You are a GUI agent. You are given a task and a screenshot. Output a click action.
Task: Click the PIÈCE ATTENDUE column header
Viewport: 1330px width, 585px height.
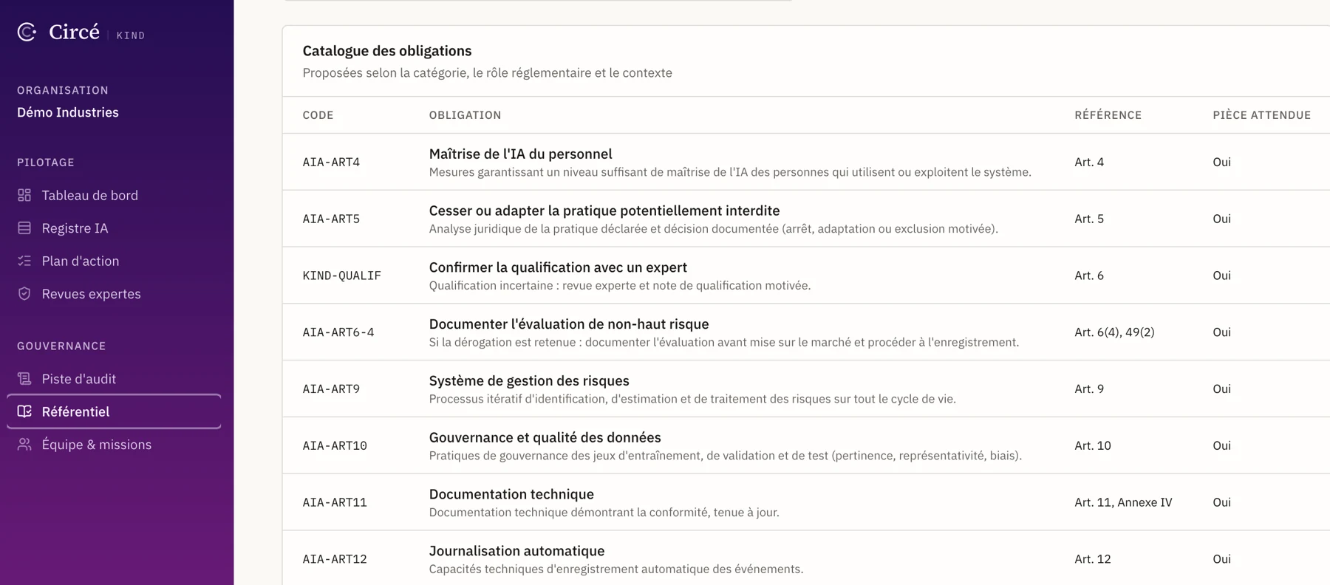pos(1261,115)
